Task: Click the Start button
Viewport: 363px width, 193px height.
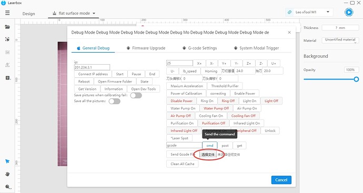Action: (x=119, y=74)
